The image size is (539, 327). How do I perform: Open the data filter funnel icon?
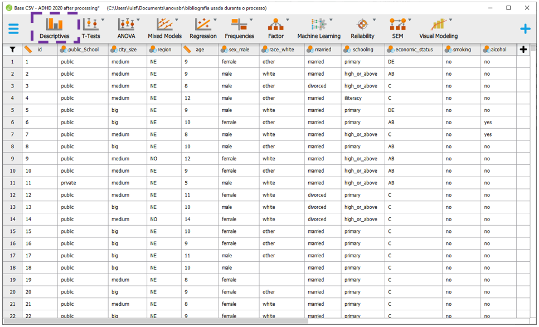pos(12,50)
